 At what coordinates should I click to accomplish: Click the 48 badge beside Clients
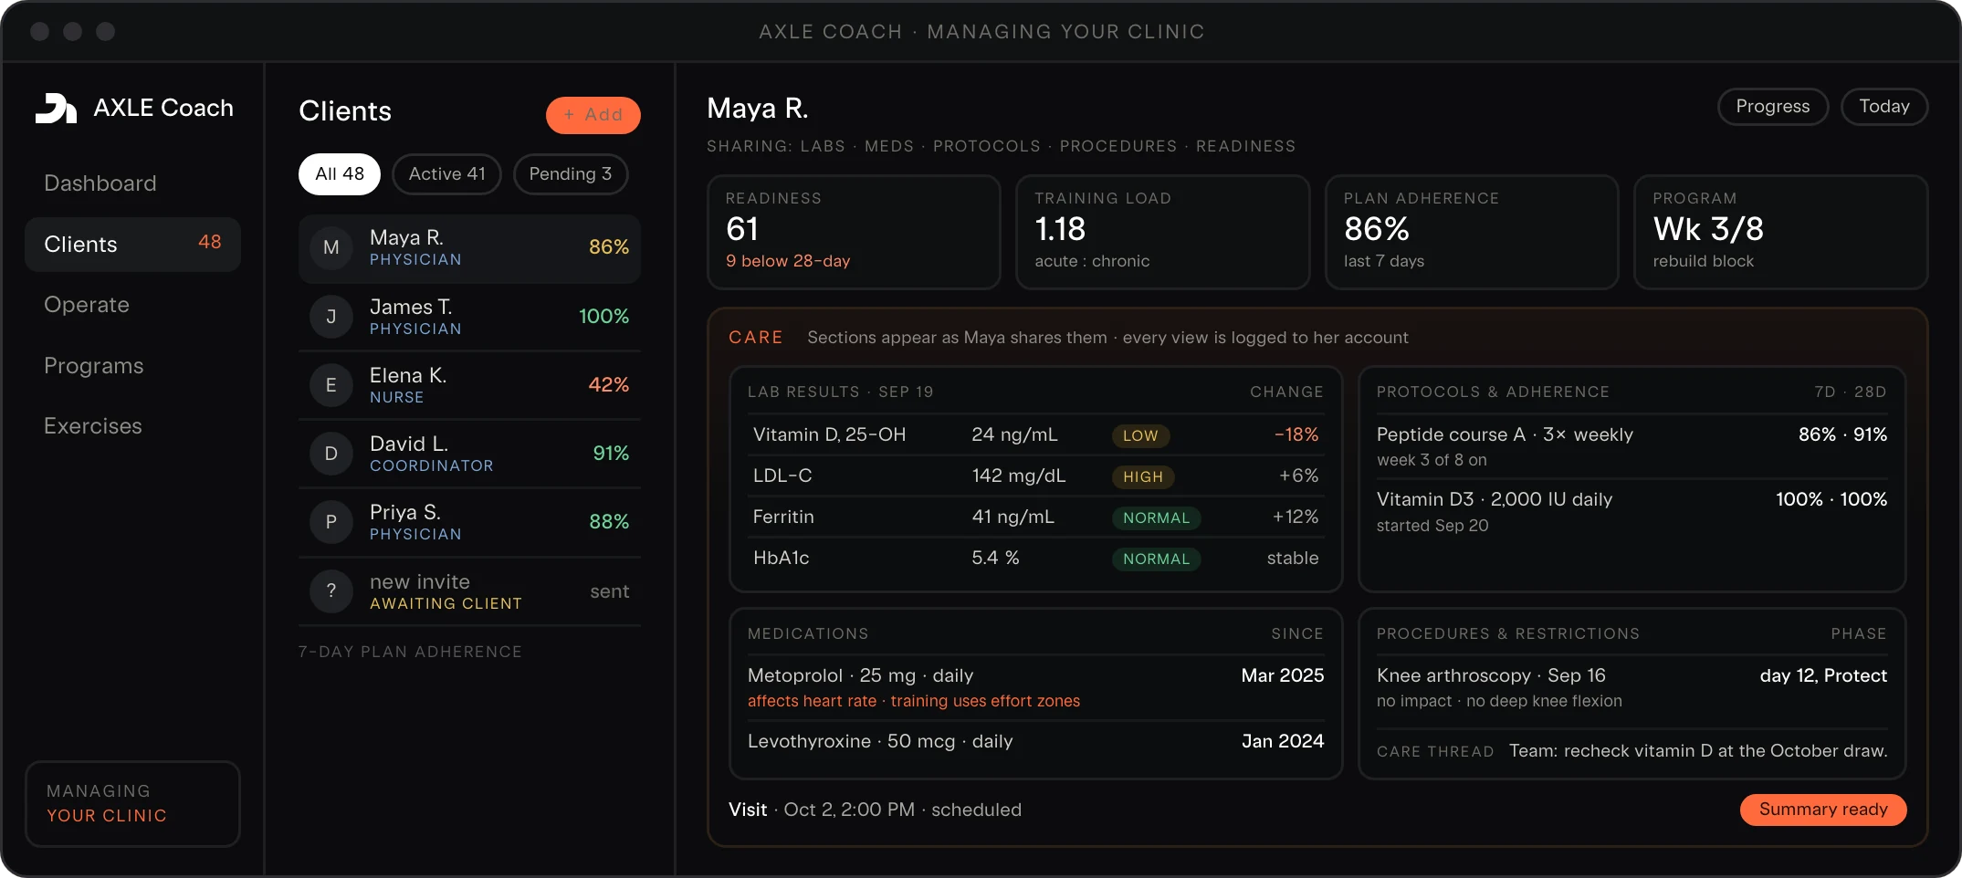[210, 242]
